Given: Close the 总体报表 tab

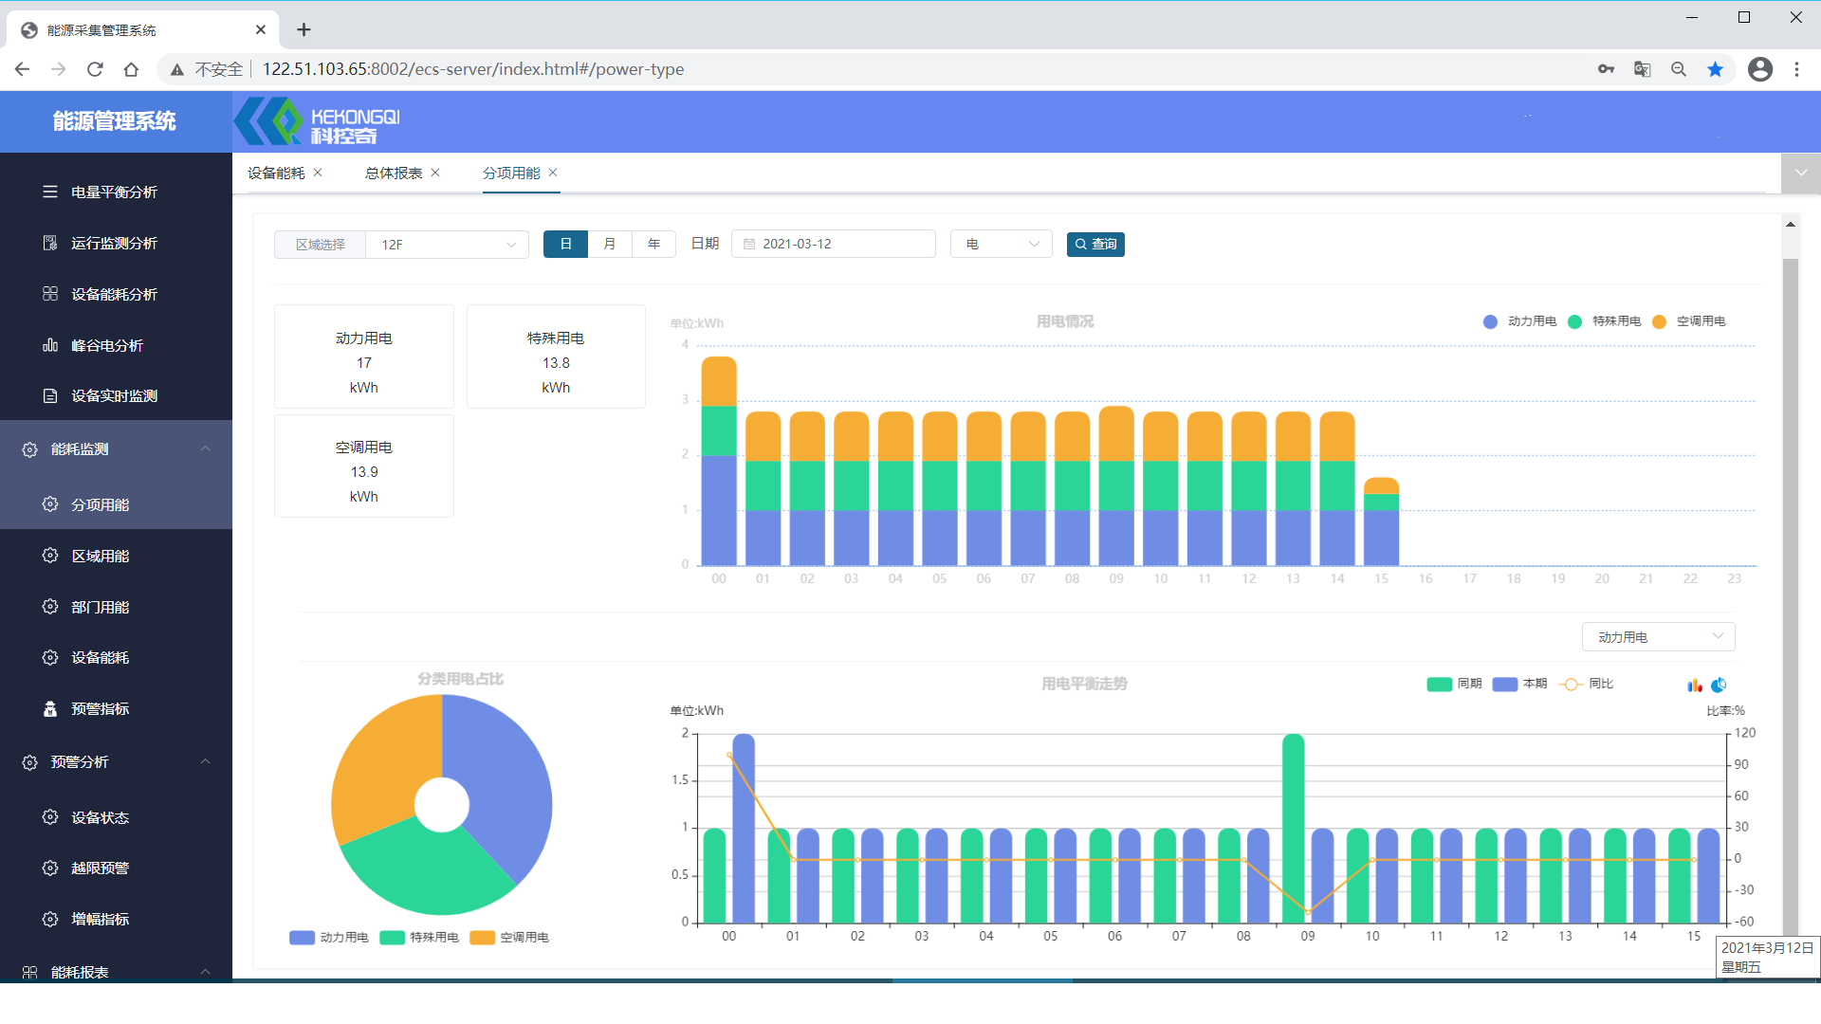Looking at the screenshot, I should point(435,173).
